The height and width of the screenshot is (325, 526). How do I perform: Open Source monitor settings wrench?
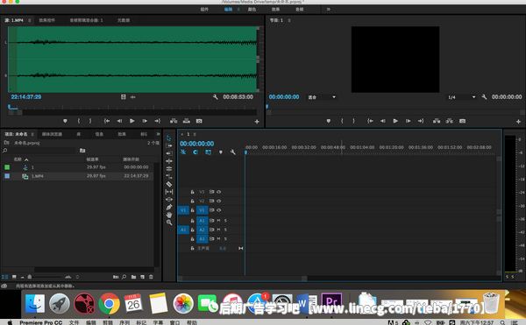[x=216, y=97]
